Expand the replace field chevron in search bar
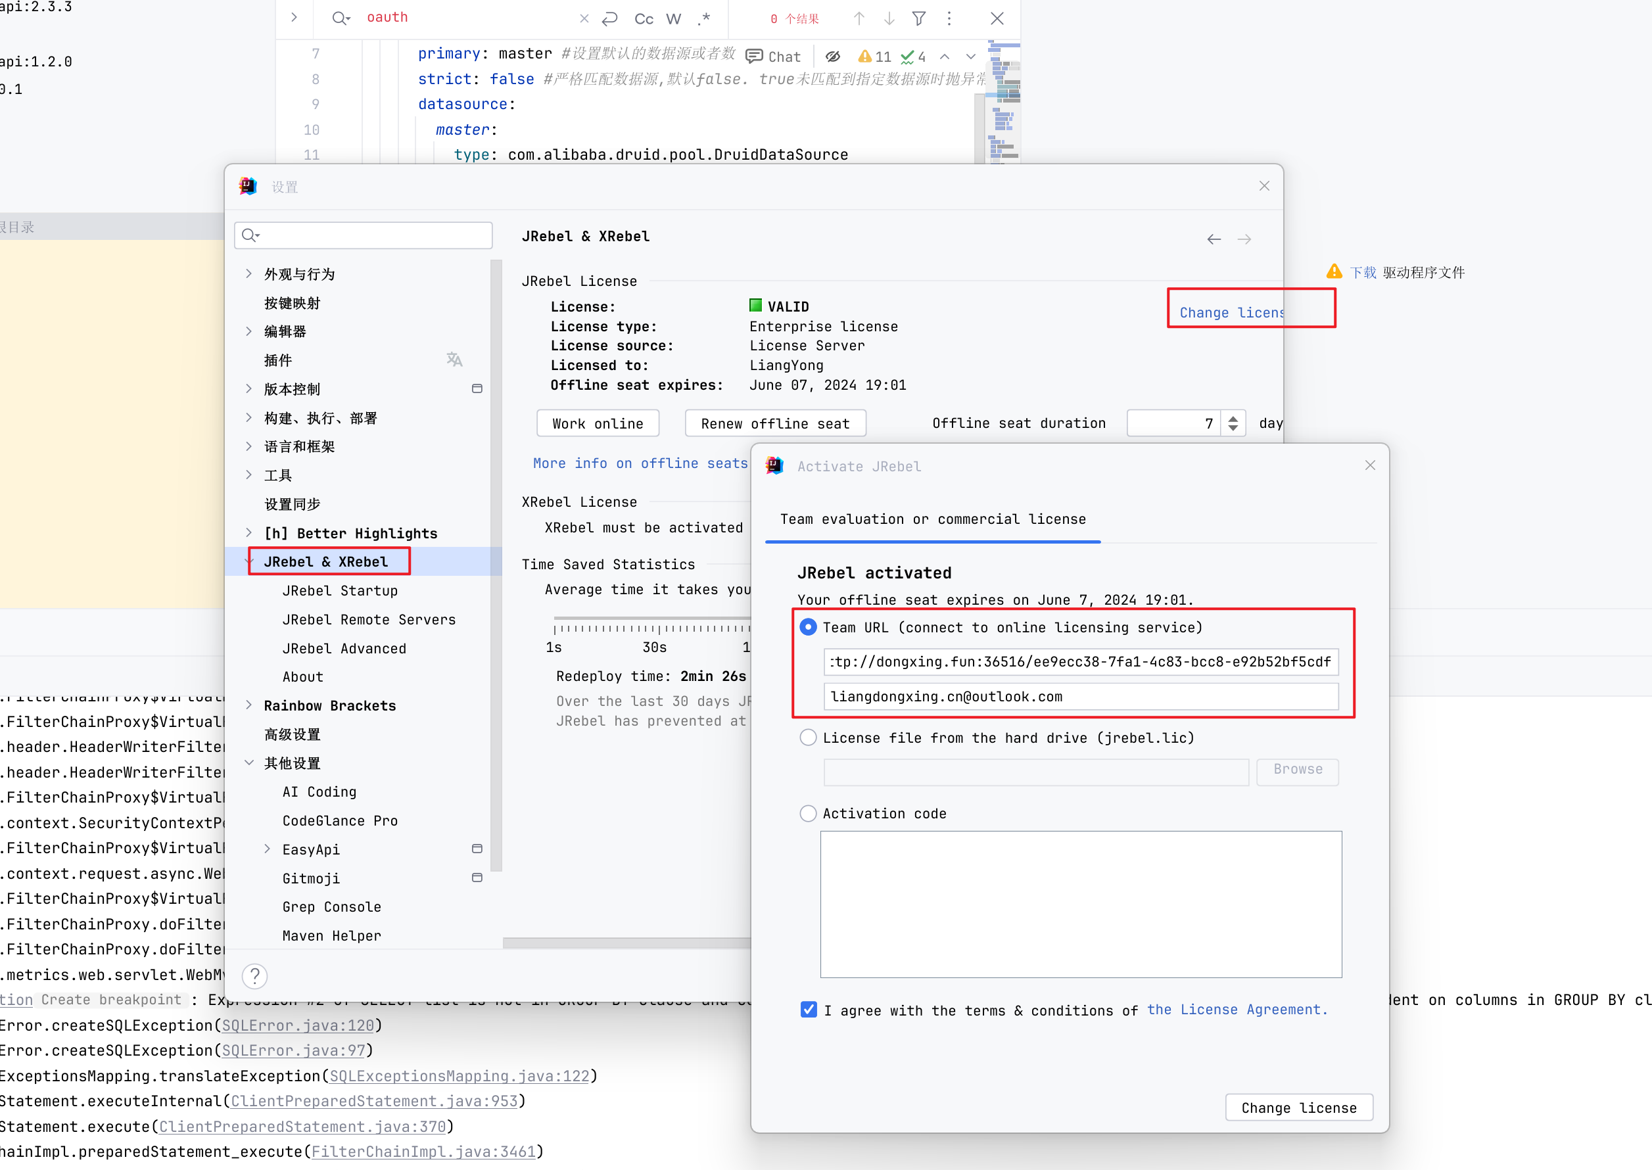The image size is (1652, 1170). click(294, 17)
